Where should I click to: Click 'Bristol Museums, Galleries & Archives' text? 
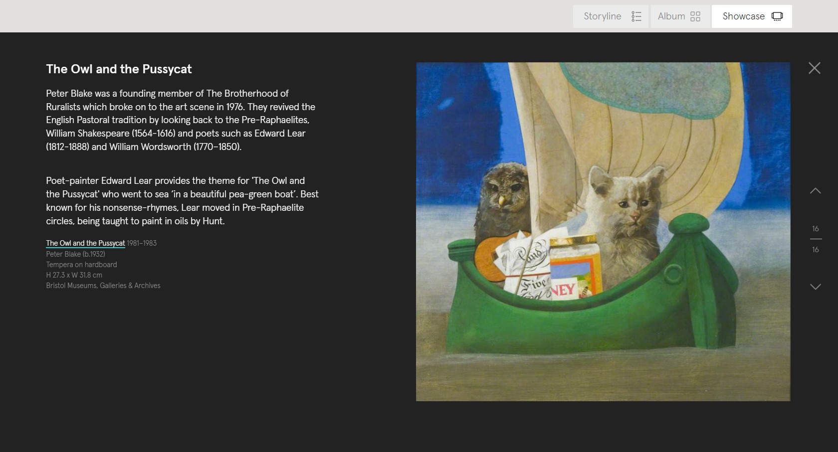click(x=103, y=286)
